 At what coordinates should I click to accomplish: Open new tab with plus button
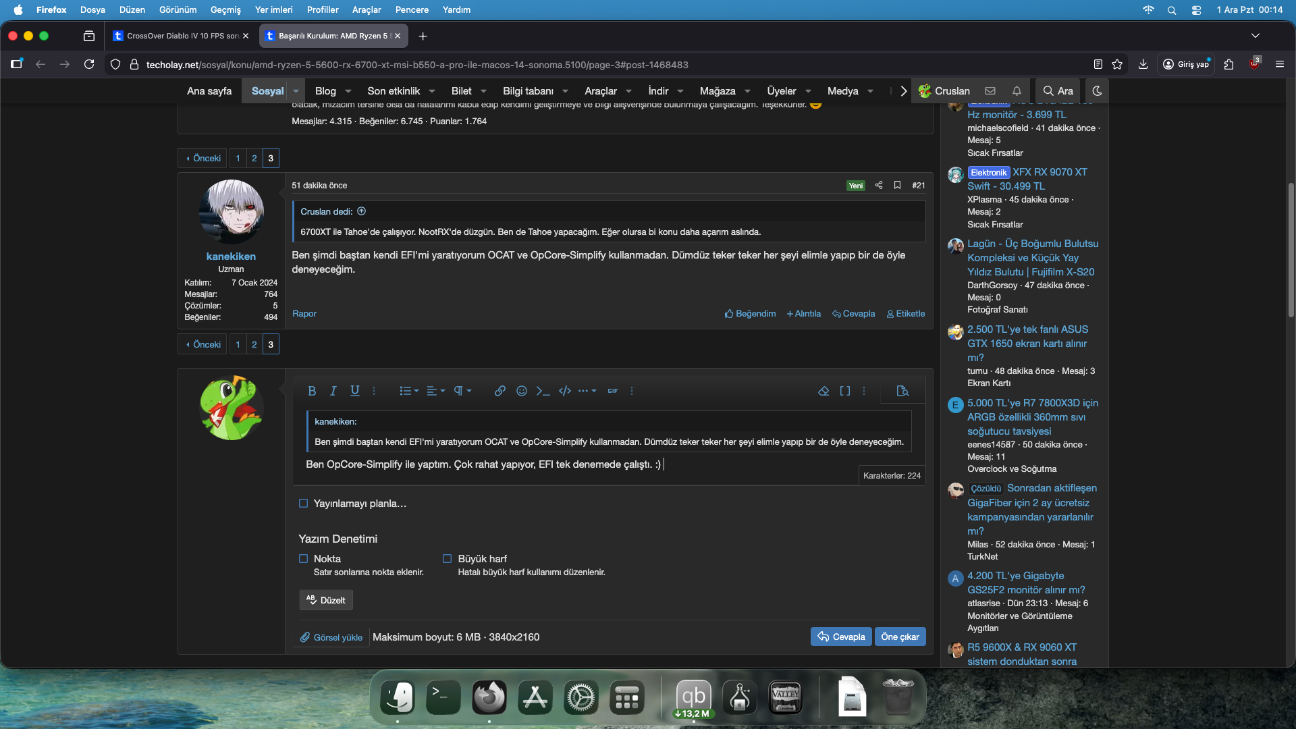tap(423, 36)
